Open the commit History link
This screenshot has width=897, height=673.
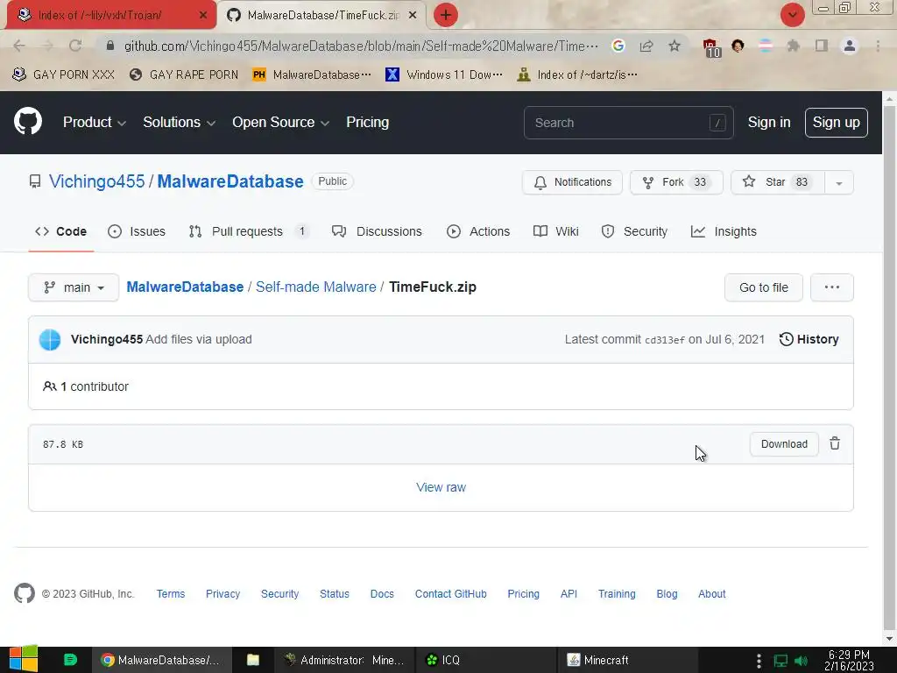pyautogui.click(x=809, y=339)
